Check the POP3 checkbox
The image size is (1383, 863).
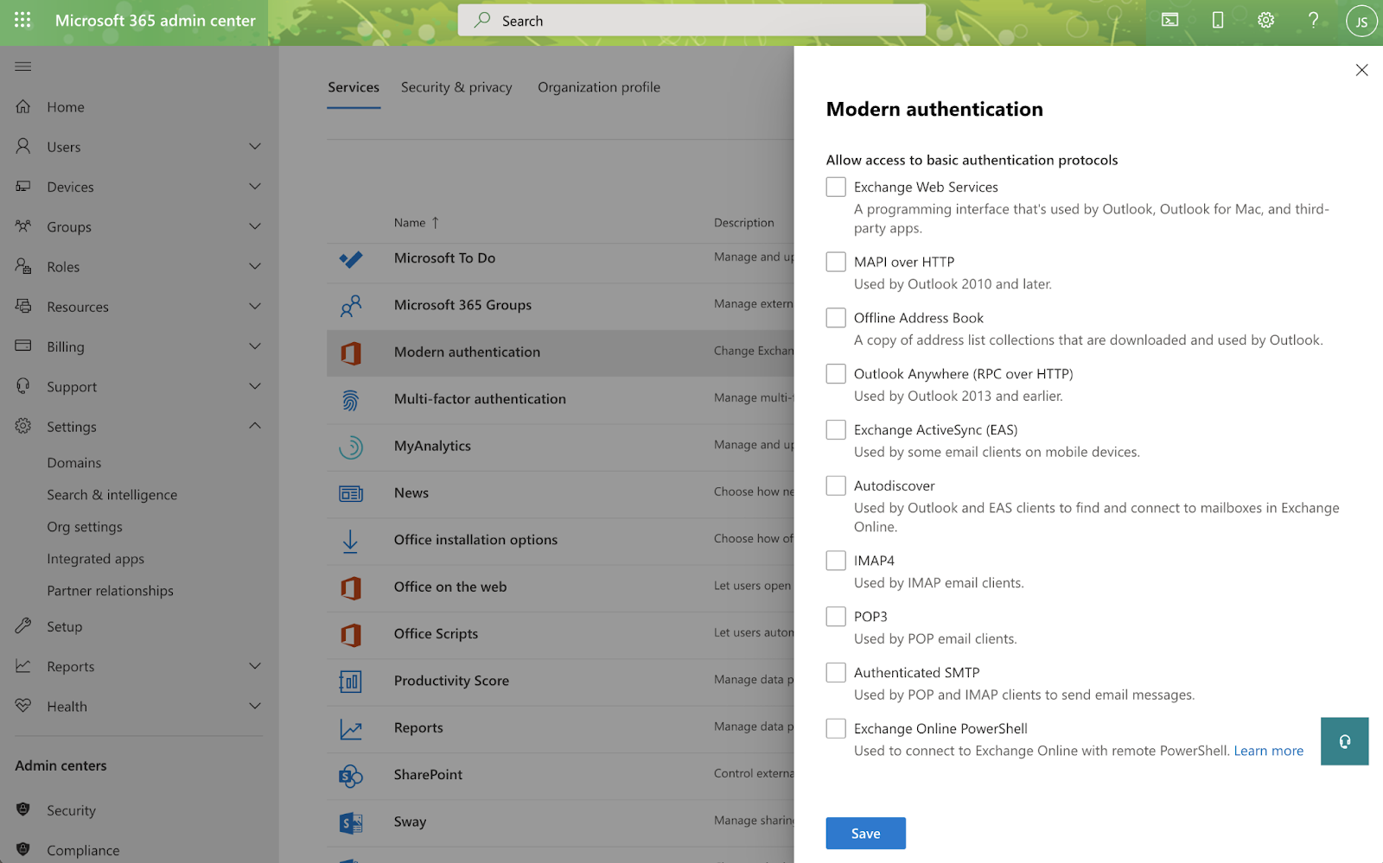click(836, 617)
